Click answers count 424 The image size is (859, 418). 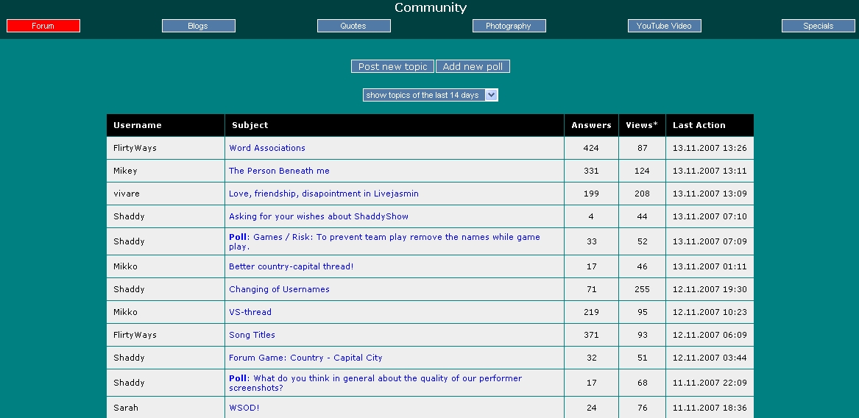591,148
